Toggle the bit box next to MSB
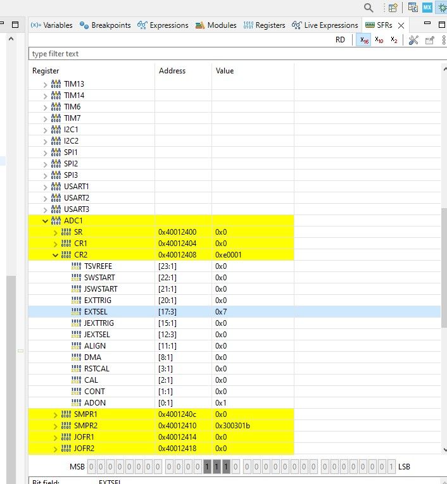The width and height of the screenshot is (447, 484). coord(91,467)
